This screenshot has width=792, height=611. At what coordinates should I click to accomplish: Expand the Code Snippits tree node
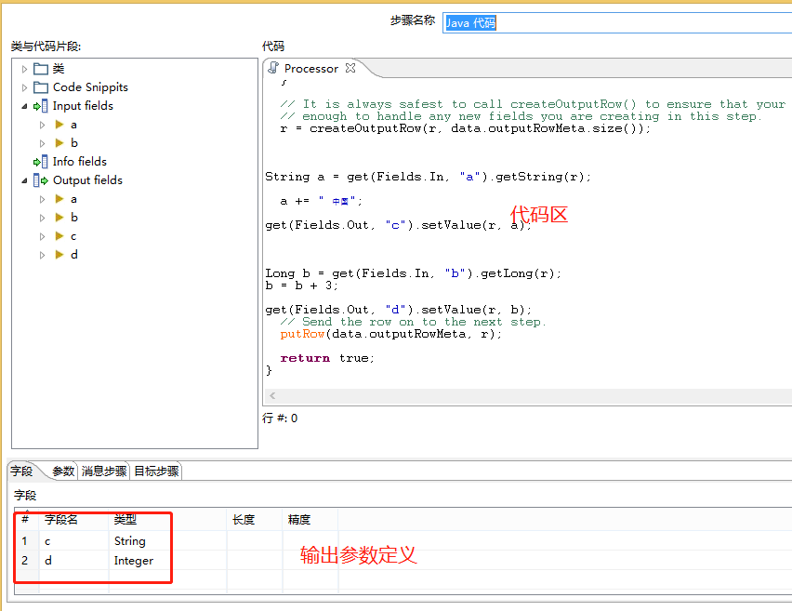(25, 87)
